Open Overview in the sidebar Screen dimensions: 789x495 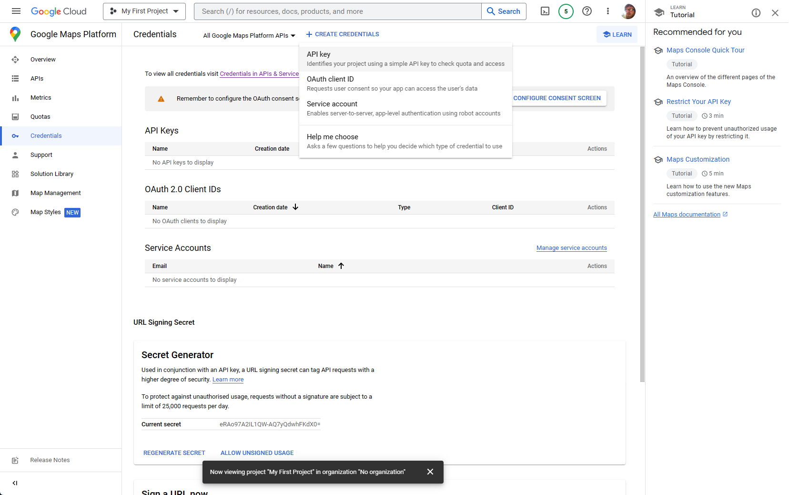61,60
